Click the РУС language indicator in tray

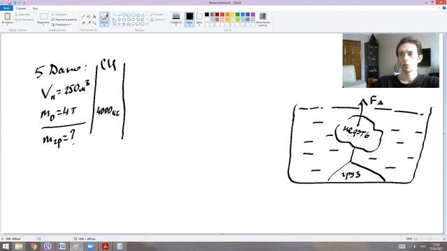[x=423, y=246]
